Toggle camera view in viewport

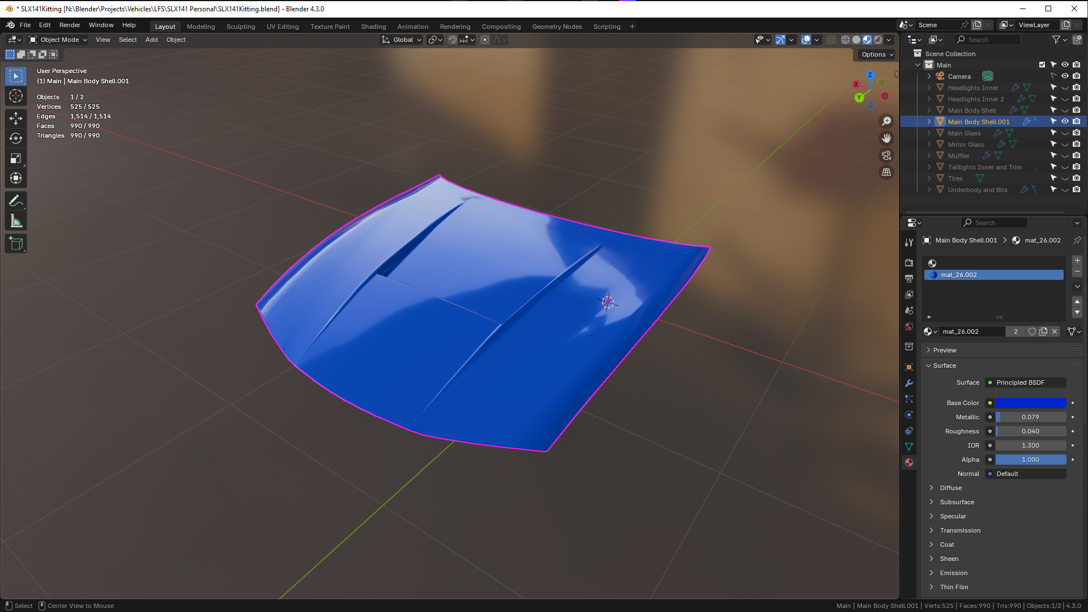click(886, 155)
